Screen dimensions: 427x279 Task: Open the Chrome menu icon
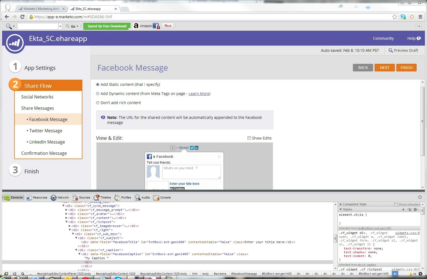[420, 17]
